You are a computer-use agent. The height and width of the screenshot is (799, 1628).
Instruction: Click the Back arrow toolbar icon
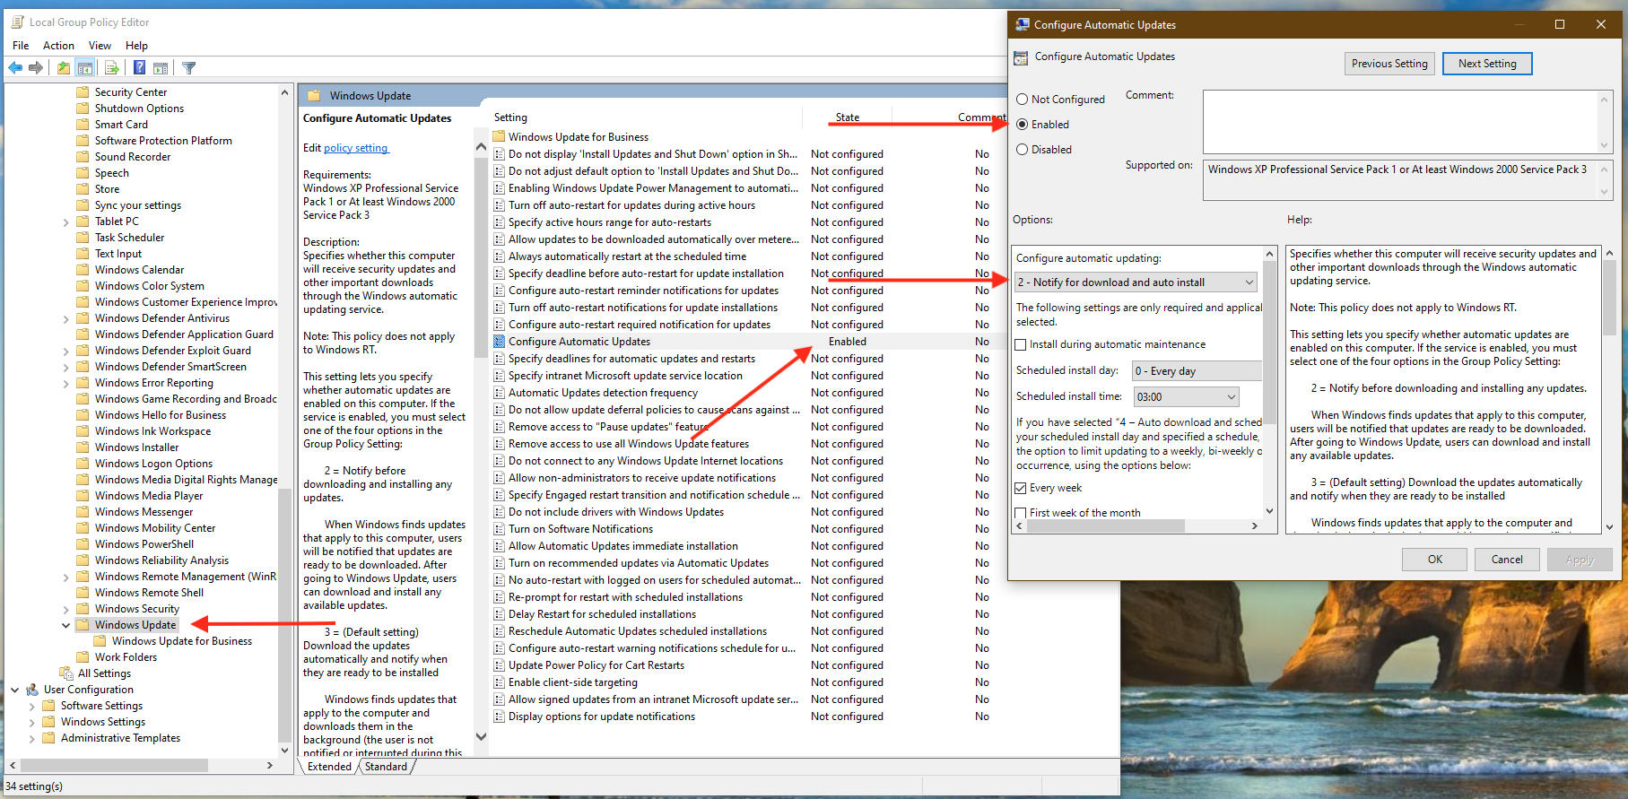(x=15, y=67)
